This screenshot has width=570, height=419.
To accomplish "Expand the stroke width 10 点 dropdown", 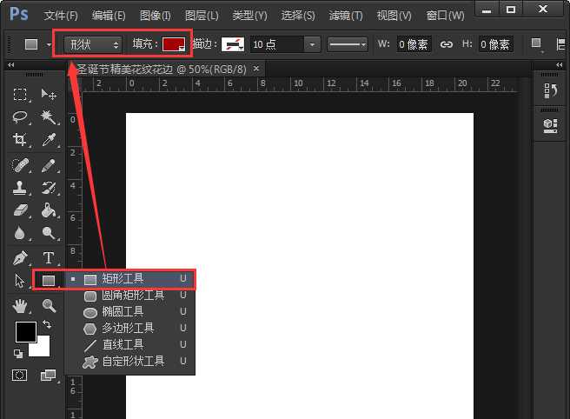I will [312, 44].
